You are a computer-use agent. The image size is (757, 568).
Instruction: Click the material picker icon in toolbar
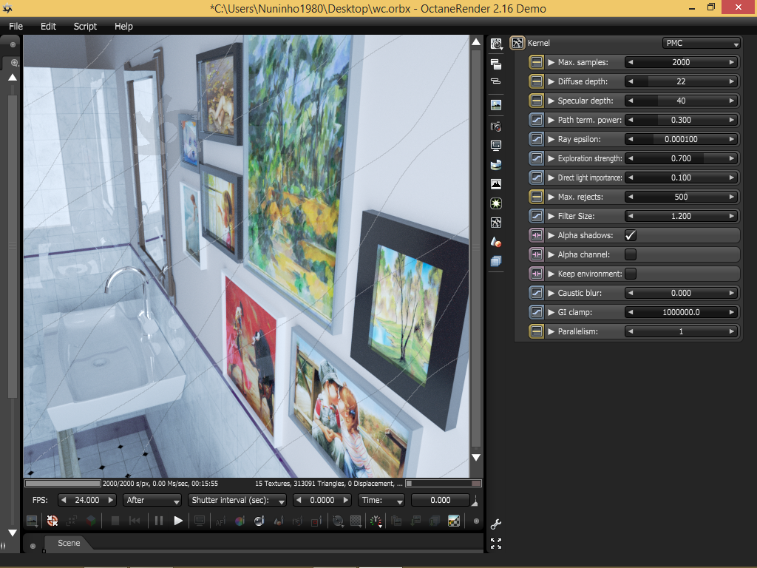[279, 521]
